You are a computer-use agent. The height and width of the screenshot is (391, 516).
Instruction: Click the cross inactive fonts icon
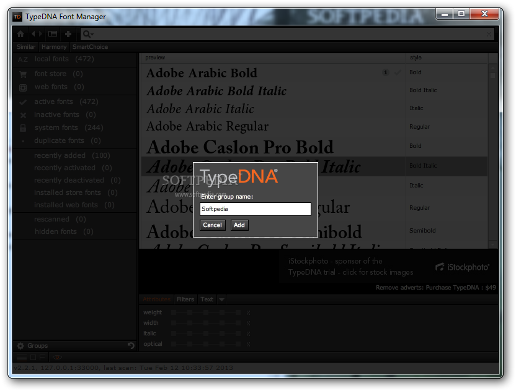23,115
